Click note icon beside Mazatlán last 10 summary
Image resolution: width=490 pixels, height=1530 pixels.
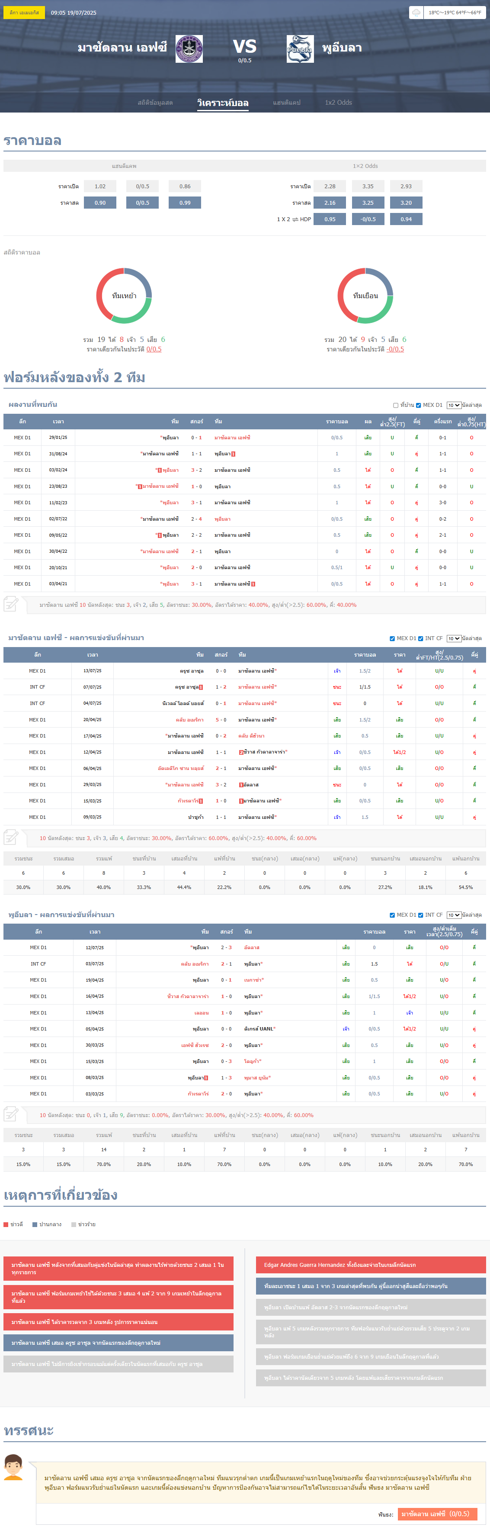point(11,837)
